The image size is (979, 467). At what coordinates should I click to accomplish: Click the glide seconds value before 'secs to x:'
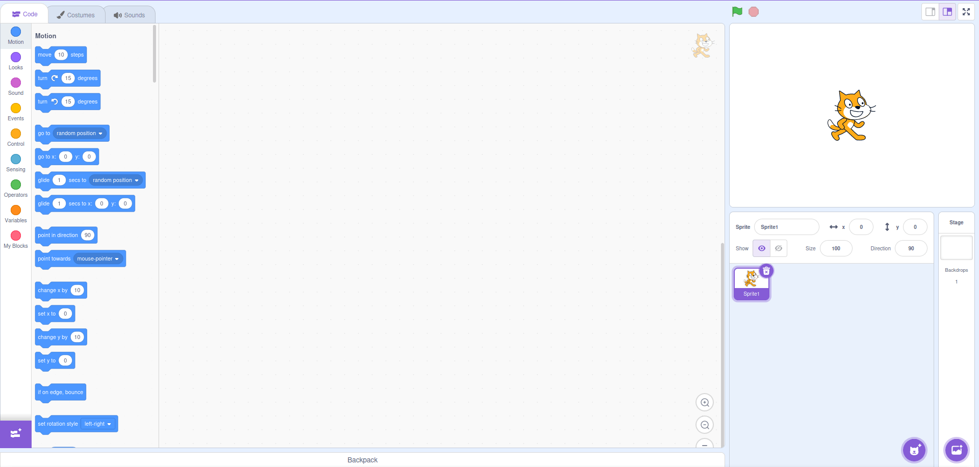[59, 203]
